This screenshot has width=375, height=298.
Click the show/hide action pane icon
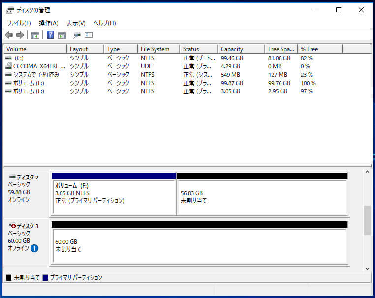[62, 35]
